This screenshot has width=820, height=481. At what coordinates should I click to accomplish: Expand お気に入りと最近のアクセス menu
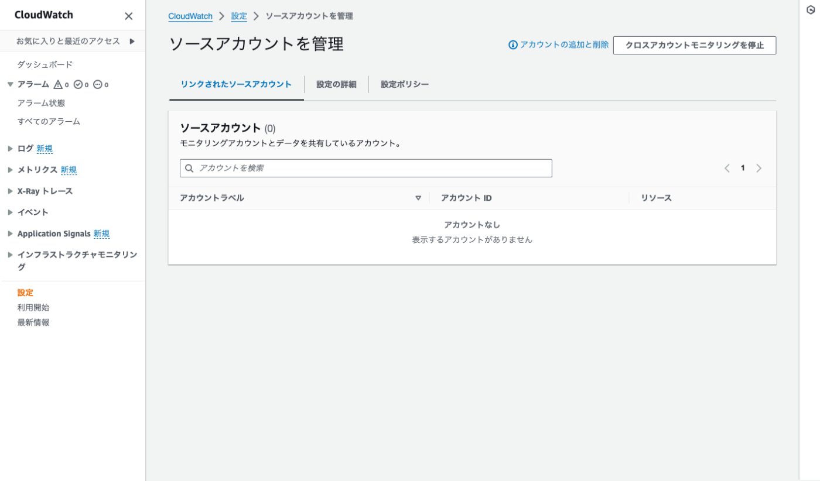pos(132,42)
